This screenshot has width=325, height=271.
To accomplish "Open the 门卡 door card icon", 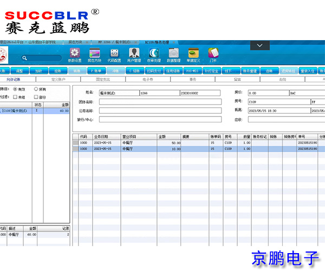I will [213, 53].
